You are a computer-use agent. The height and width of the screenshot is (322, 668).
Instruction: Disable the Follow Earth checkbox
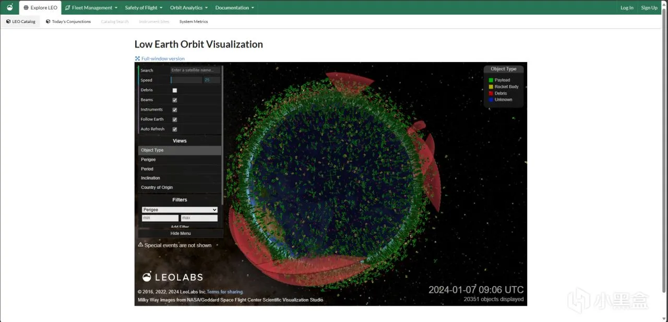click(x=175, y=120)
